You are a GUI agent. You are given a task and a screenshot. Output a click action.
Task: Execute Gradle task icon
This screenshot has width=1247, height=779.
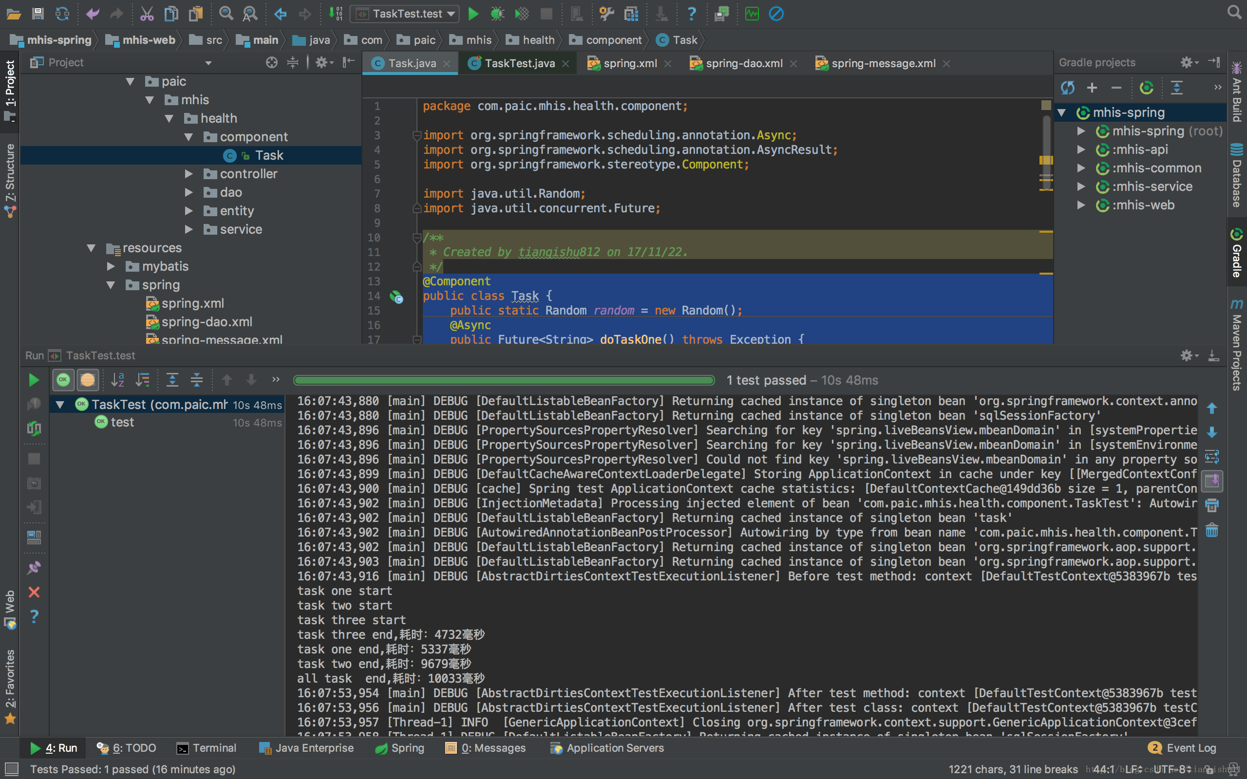(x=1146, y=88)
